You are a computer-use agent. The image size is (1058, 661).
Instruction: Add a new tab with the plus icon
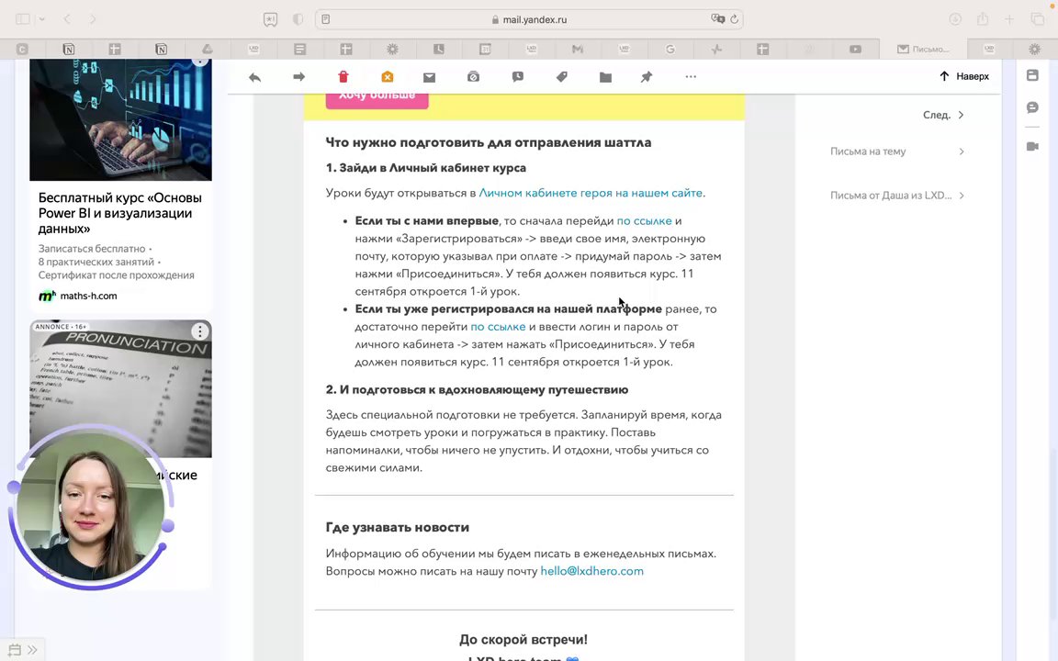point(1008,19)
